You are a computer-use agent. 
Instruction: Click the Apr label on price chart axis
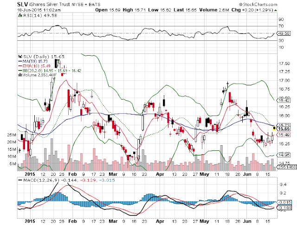pyautogui.click(x=160, y=174)
